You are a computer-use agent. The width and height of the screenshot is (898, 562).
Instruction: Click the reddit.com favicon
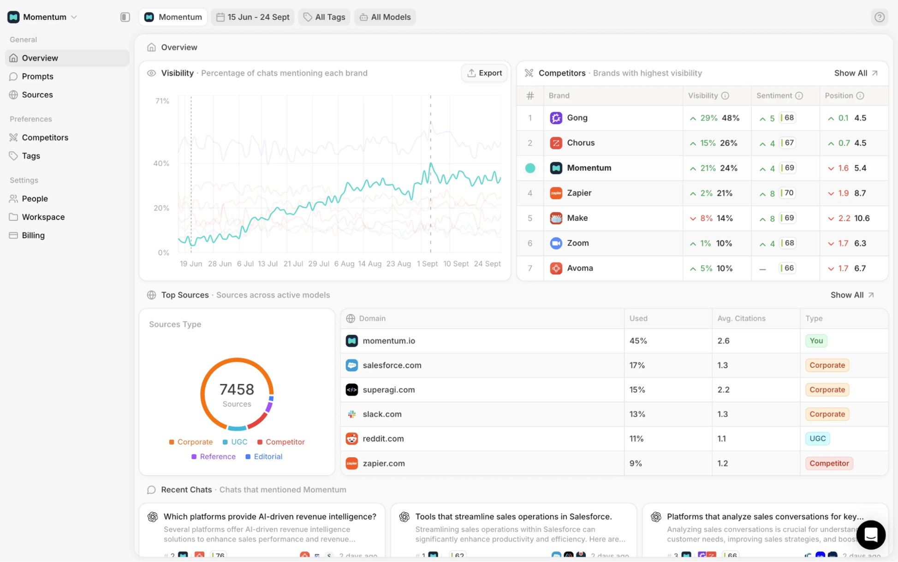click(351, 438)
